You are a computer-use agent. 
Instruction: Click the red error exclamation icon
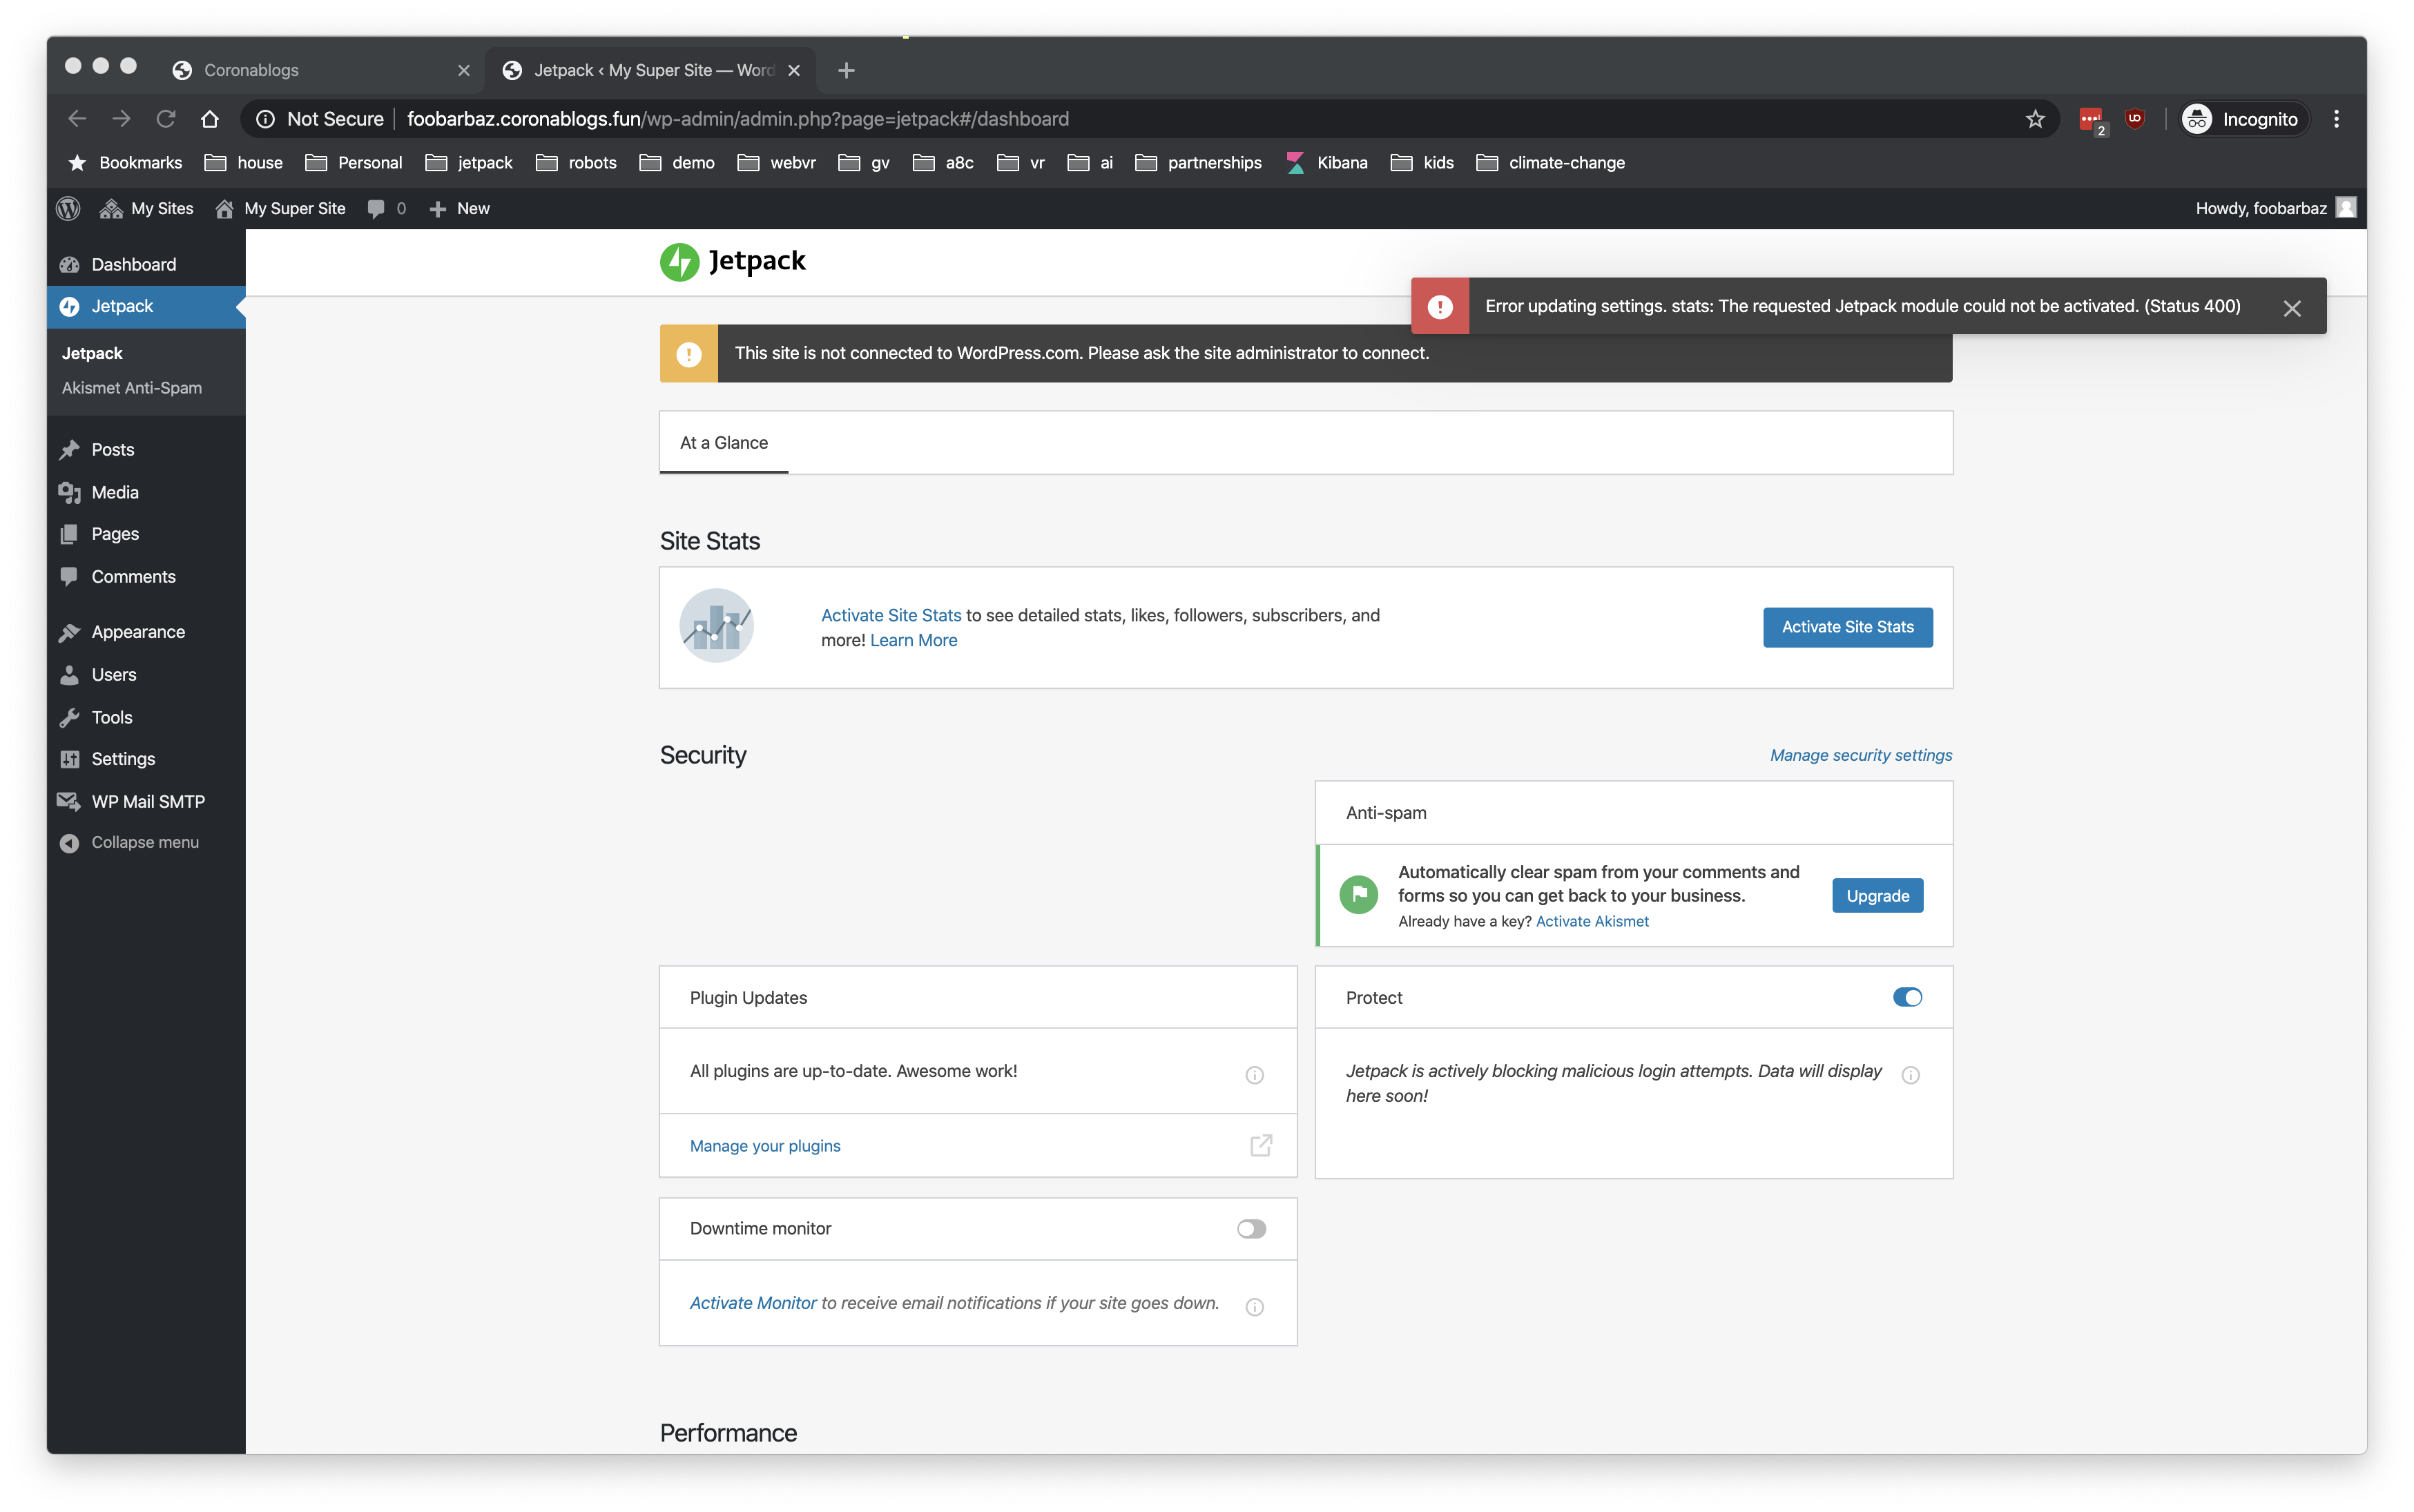(1440, 306)
